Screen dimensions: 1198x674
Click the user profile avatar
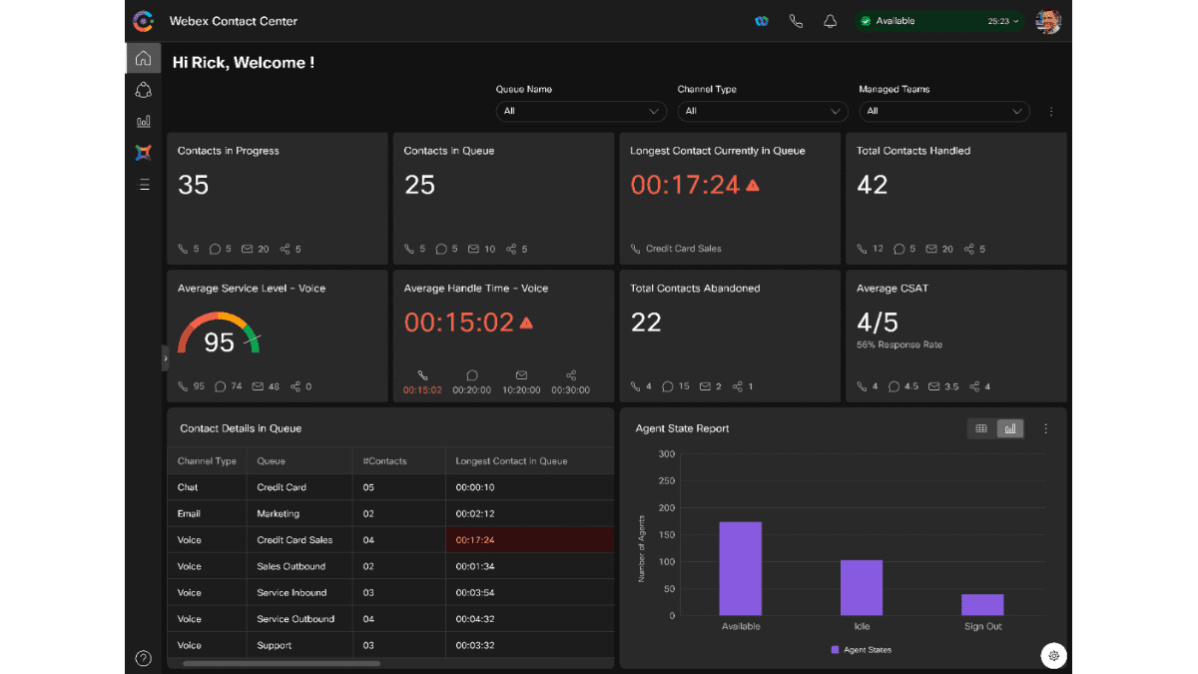coord(1048,21)
